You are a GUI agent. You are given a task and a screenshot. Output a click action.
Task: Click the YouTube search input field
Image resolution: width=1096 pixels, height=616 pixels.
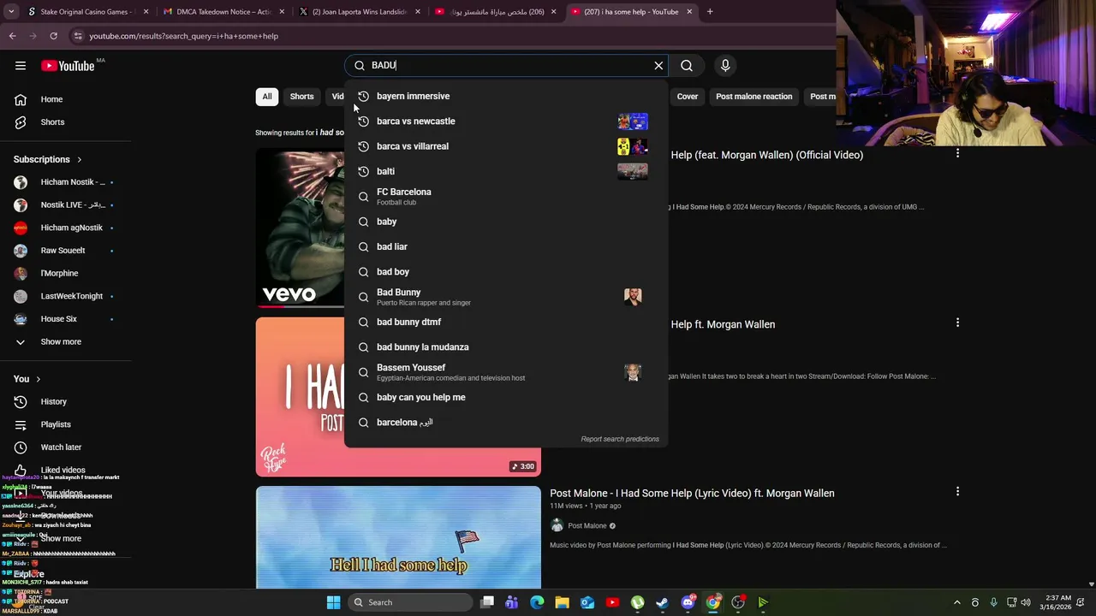(x=507, y=65)
